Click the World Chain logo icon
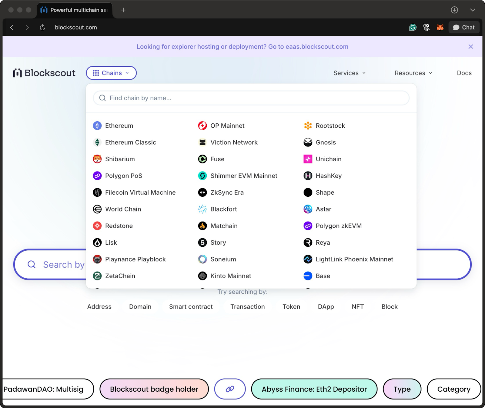 point(97,209)
